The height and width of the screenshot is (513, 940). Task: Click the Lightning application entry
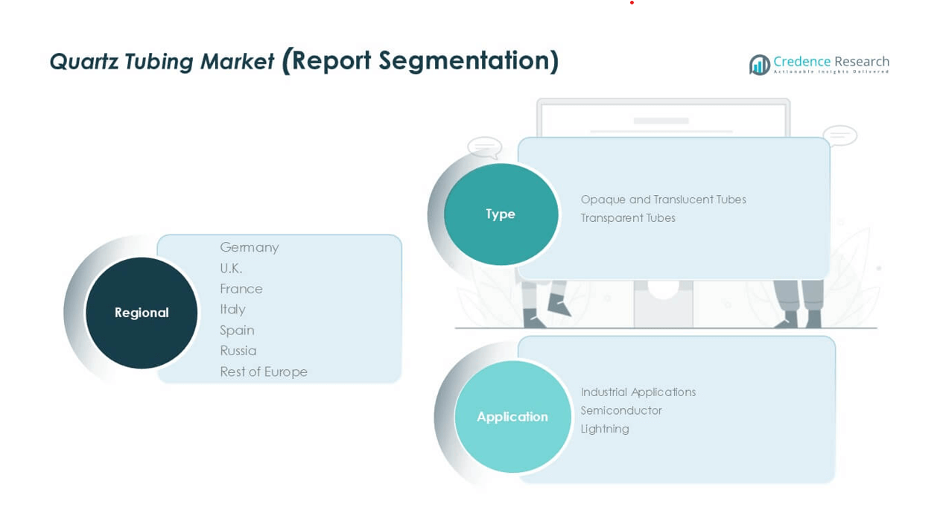(x=605, y=429)
